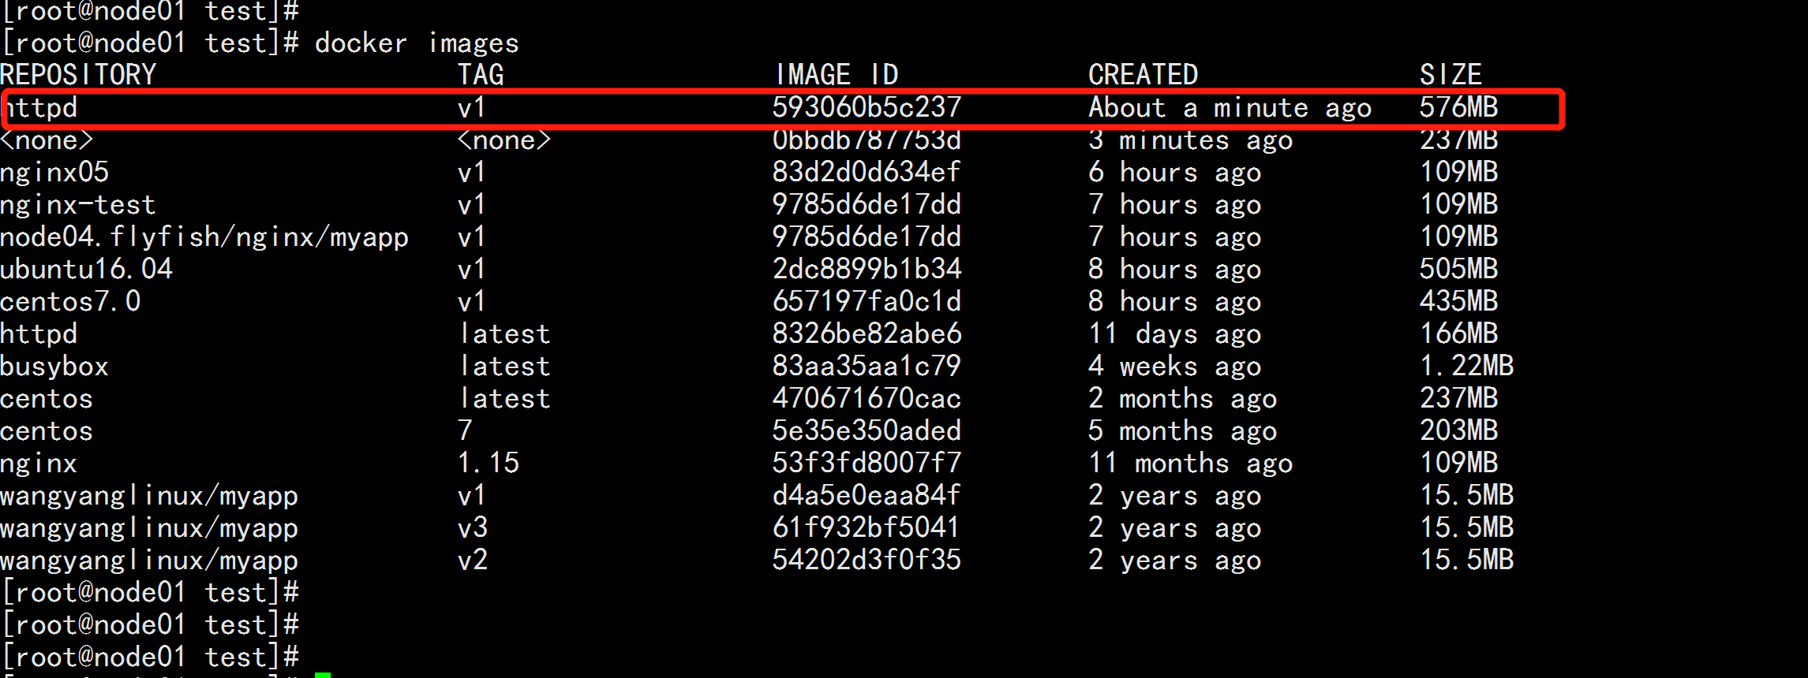1808x678 pixels.
Task: Click '6 hours ago' created value
Action: (1174, 172)
